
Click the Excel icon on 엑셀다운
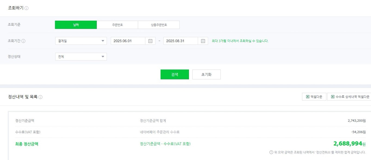point(308,97)
